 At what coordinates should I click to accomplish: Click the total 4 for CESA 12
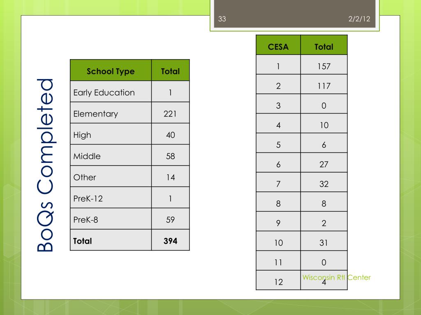324,282
